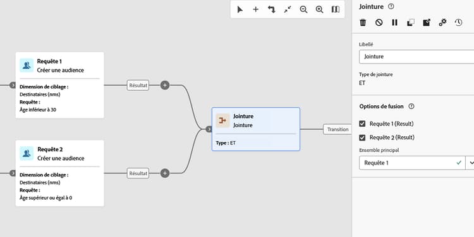Disable the Jointure activity
The height and width of the screenshot is (237, 474).
379,22
